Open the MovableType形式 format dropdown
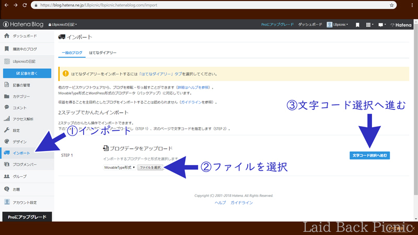The width and height of the screenshot is (418, 235). [120, 167]
